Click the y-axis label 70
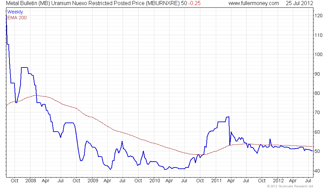331x189 pixels. click(317, 113)
